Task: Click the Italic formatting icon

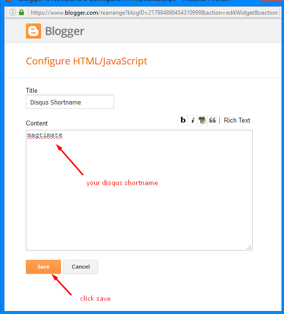Action: [193, 120]
